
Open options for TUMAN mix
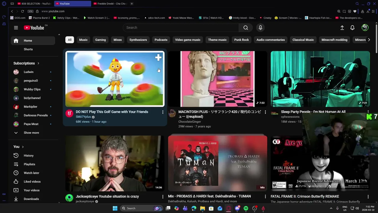point(265,197)
